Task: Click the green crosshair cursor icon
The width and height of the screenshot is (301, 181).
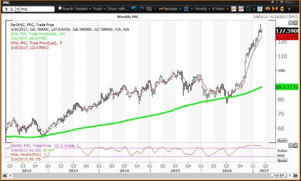Action: pos(249,9)
